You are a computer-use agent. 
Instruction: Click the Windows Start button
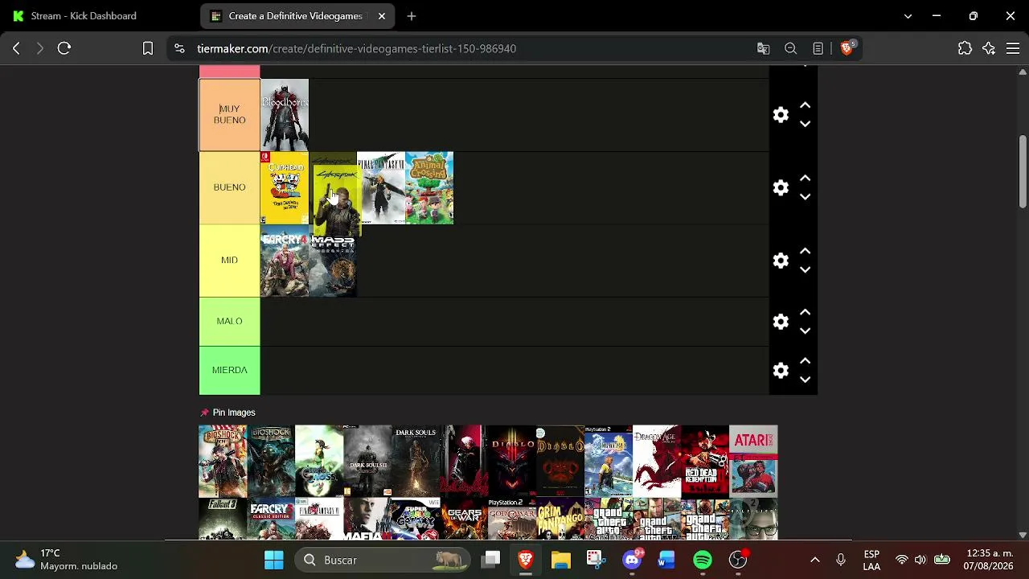273,560
